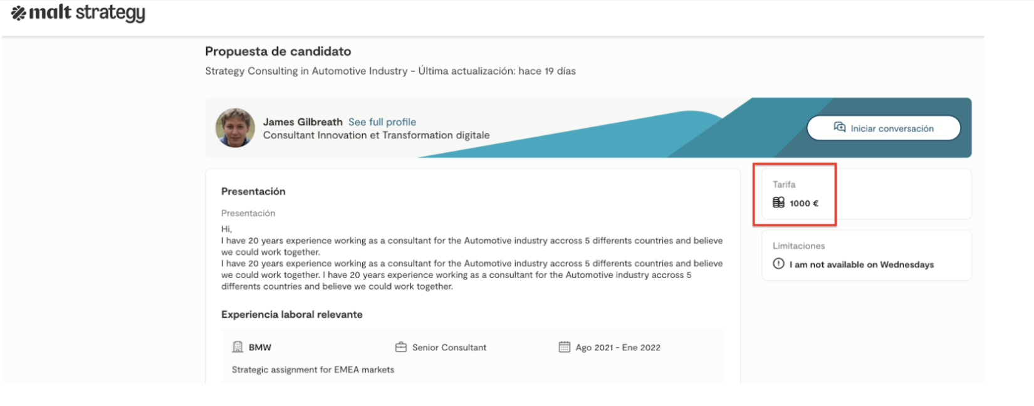The image size is (1034, 406).
Task: Click the calendar icon beside Ago 2021
Action: click(x=564, y=347)
